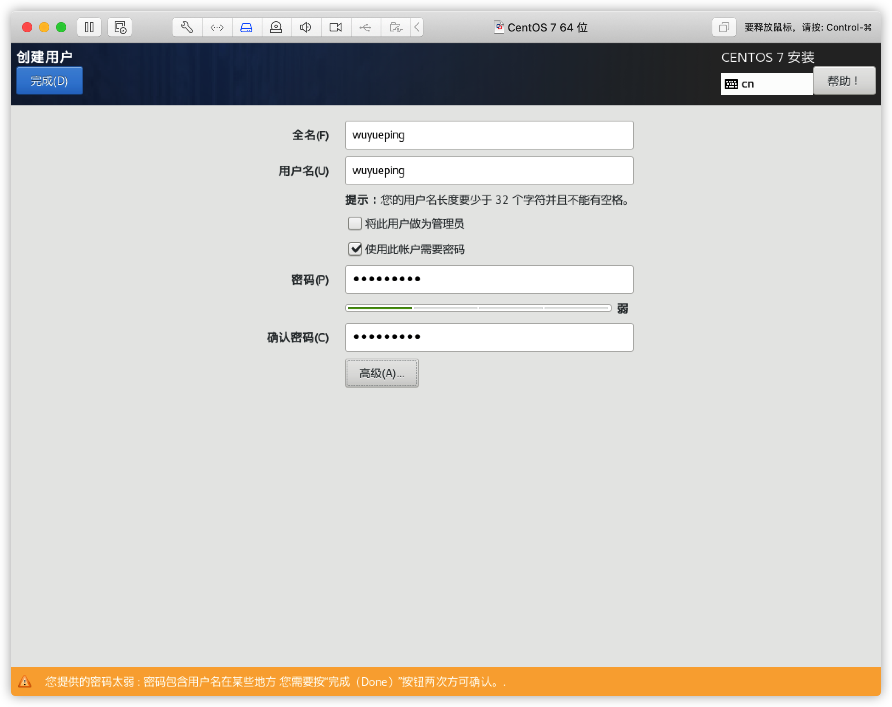Click the hard disk icon
Screen dimensions: 892x707
pyautogui.click(x=246, y=28)
